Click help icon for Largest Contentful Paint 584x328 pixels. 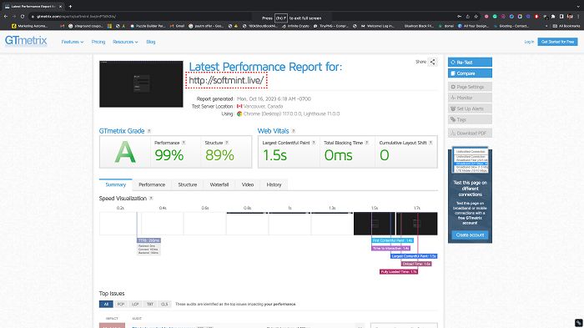314,143
